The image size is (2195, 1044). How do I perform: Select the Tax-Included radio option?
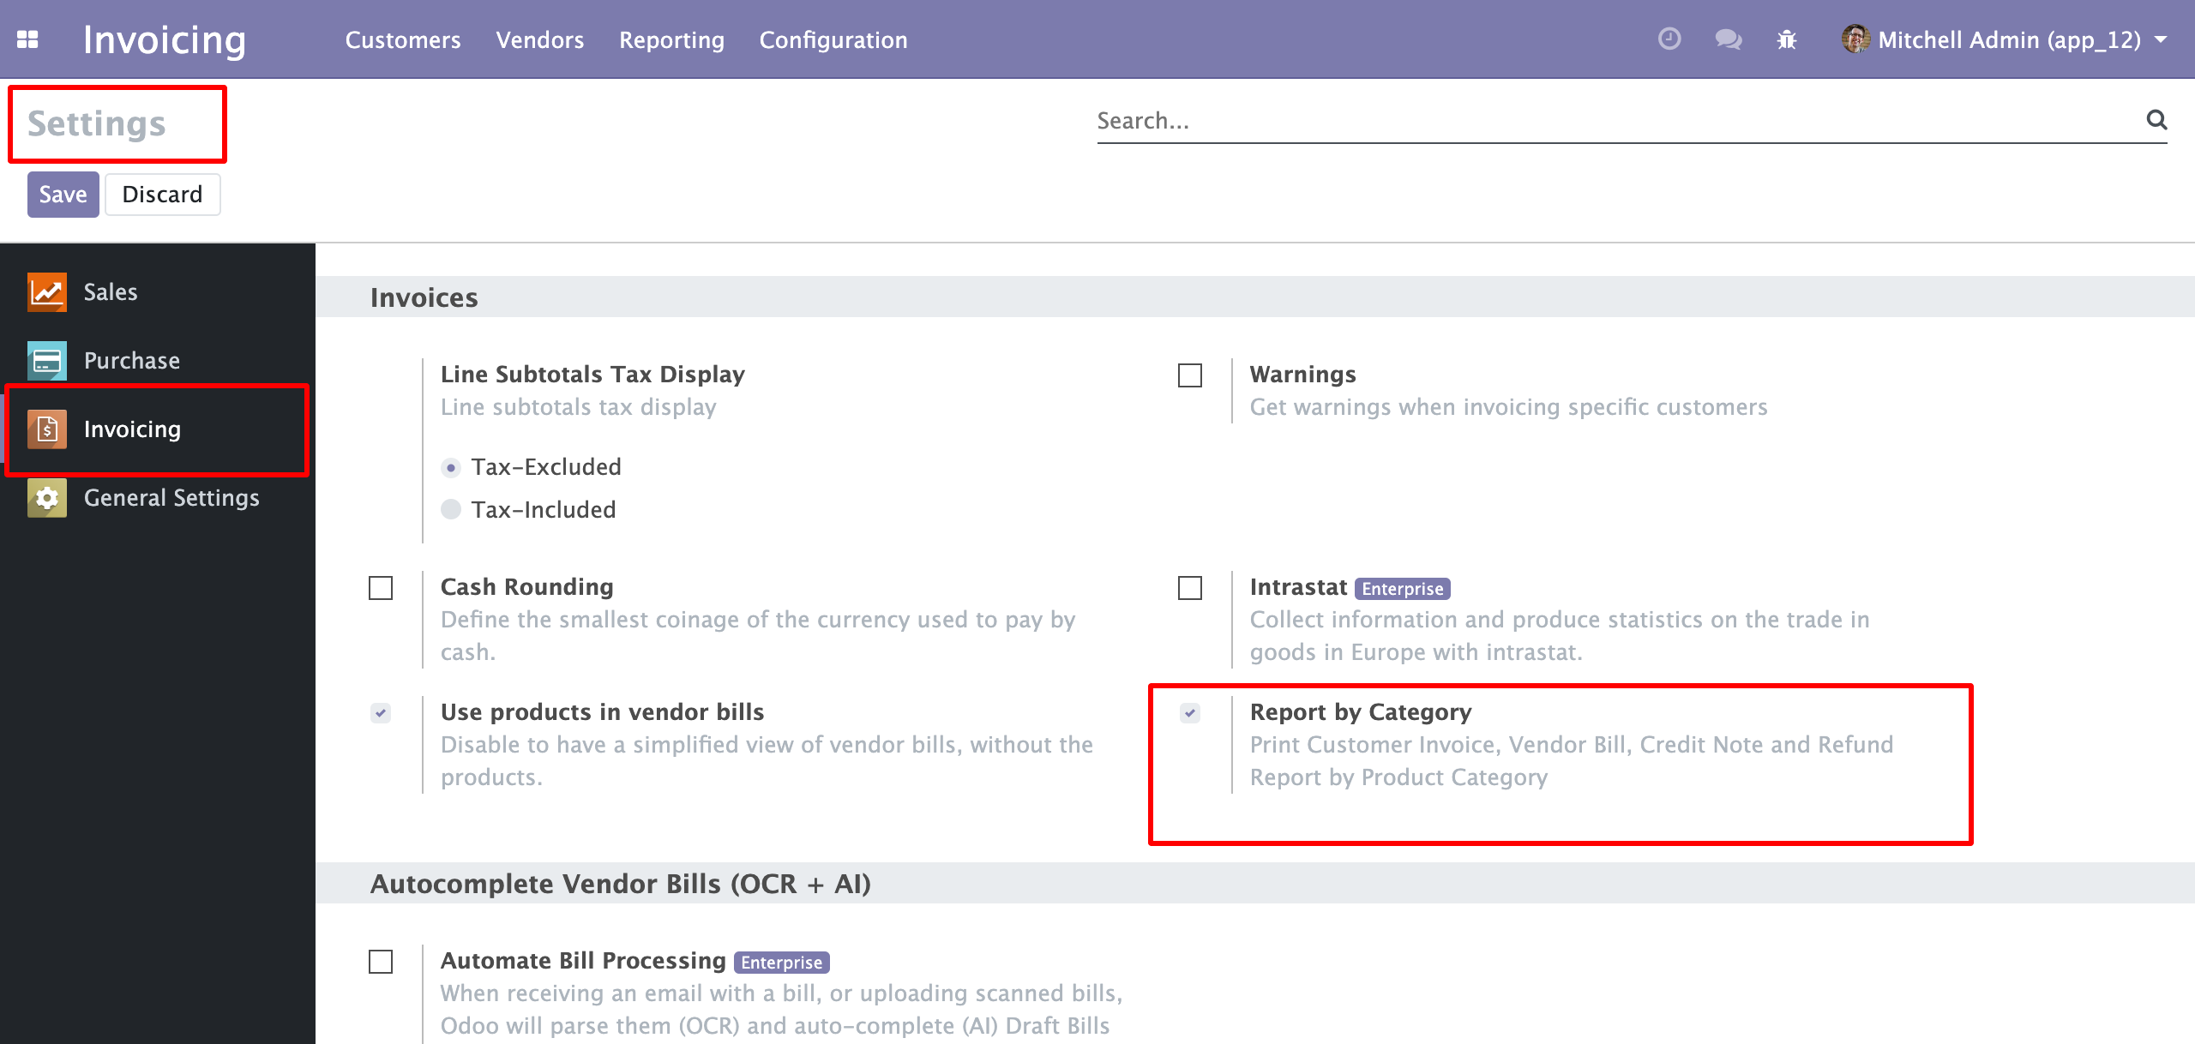click(451, 510)
